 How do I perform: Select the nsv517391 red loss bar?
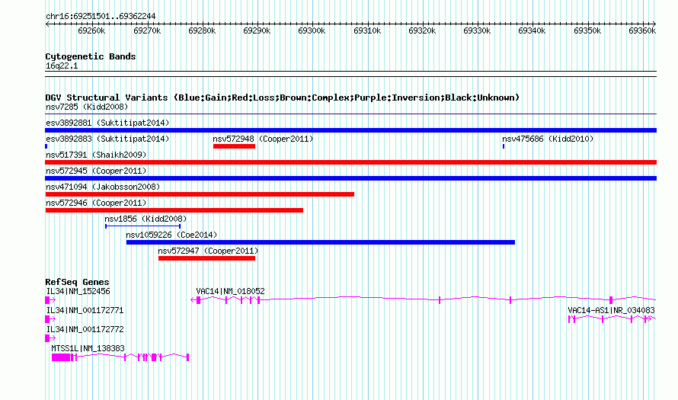[x=350, y=162]
